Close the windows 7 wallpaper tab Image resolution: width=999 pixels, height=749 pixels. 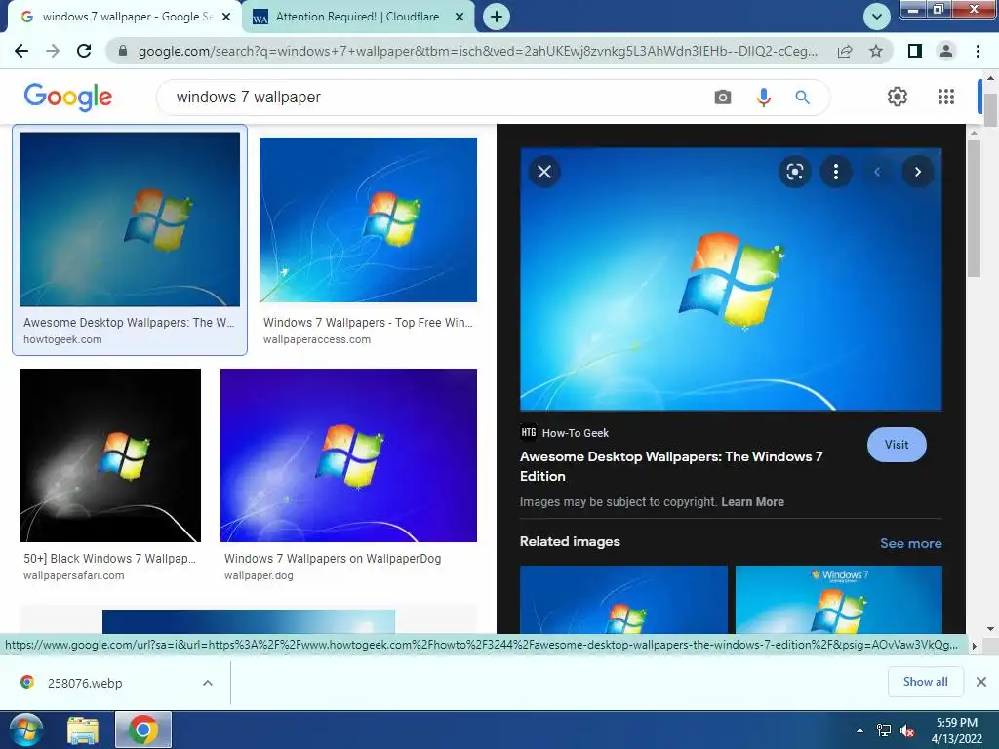226,18
